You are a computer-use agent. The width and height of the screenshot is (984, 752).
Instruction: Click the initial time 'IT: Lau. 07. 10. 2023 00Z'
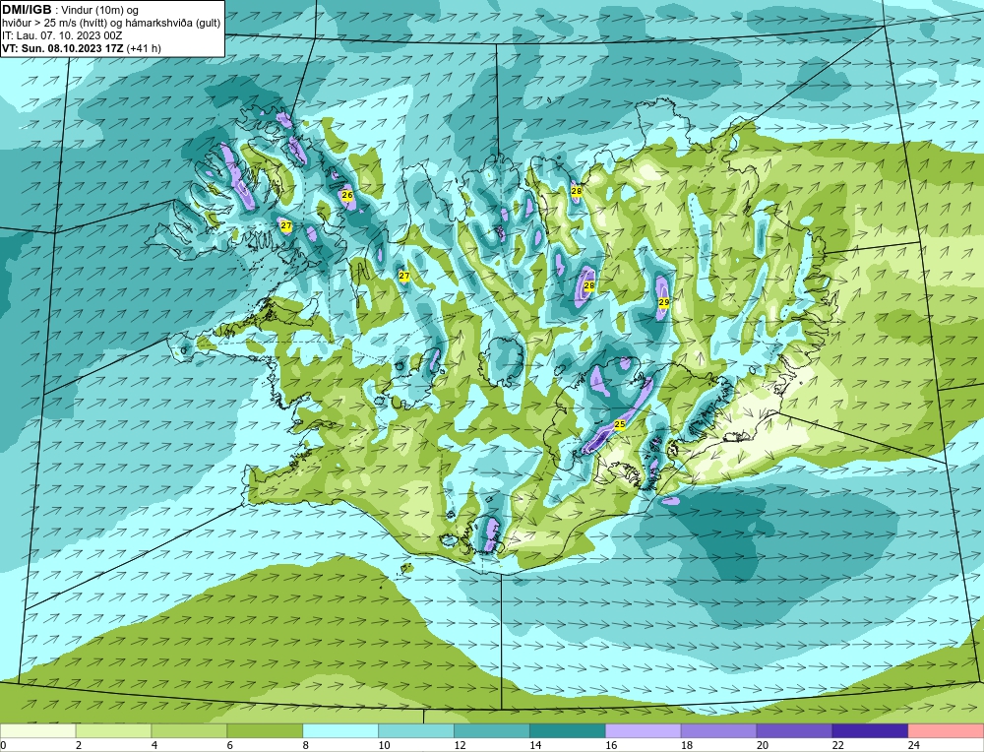coord(62,35)
